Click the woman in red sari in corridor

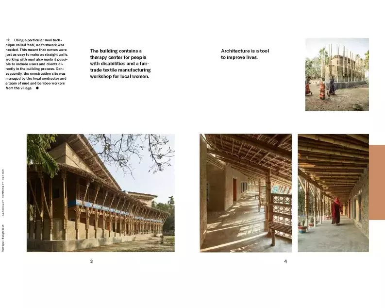(x=336, y=210)
